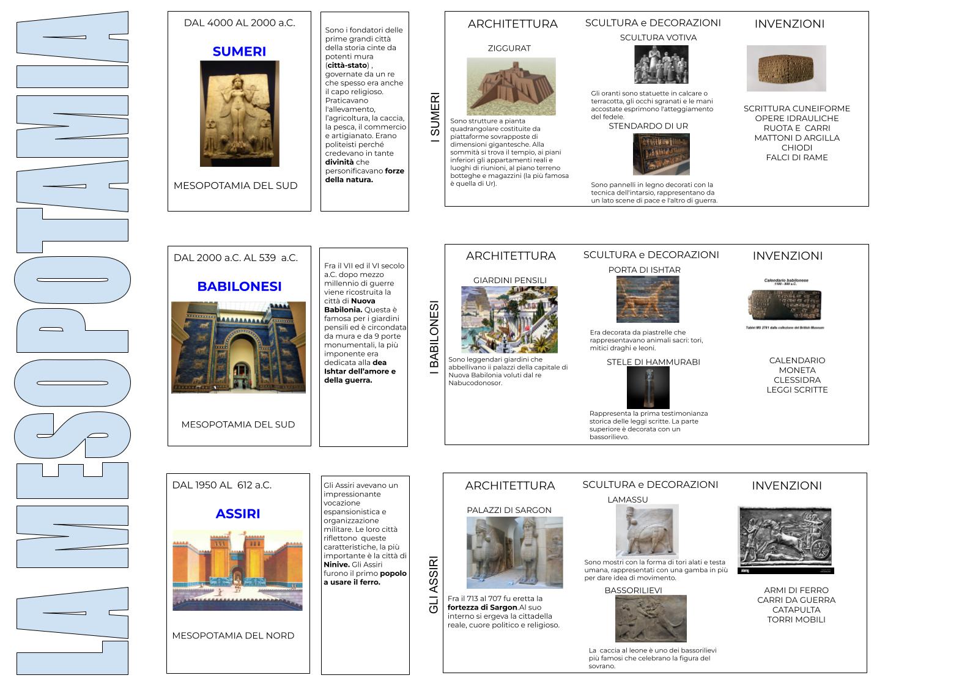This screenshot has height=686, width=970.
Task: Click the PALAZZI DI SARGON caption
Action: 509,510
